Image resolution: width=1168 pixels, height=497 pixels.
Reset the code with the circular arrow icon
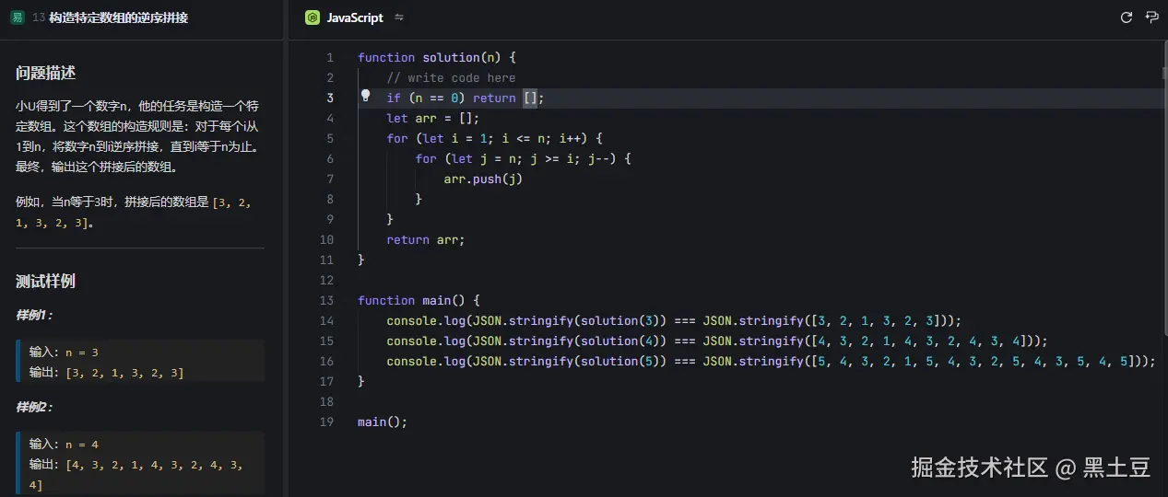(1126, 17)
